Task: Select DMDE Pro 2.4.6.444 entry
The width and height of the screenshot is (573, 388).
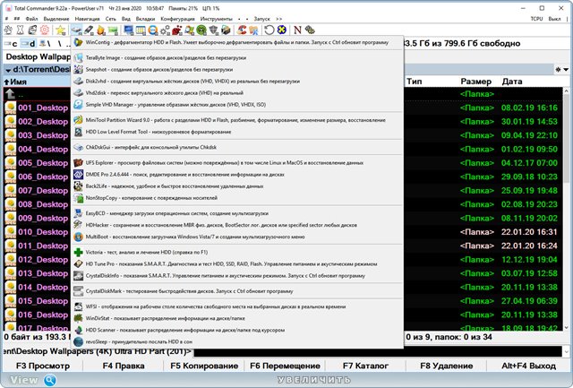Action: (x=237, y=175)
